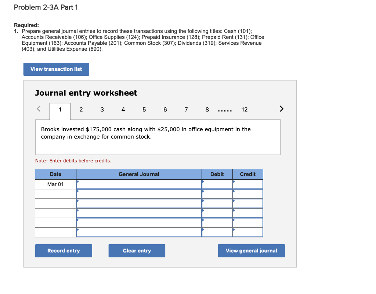This screenshot has width=376, height=294.
Task: Click the right navigation chevron for more tabs
Action: point(281,109)
